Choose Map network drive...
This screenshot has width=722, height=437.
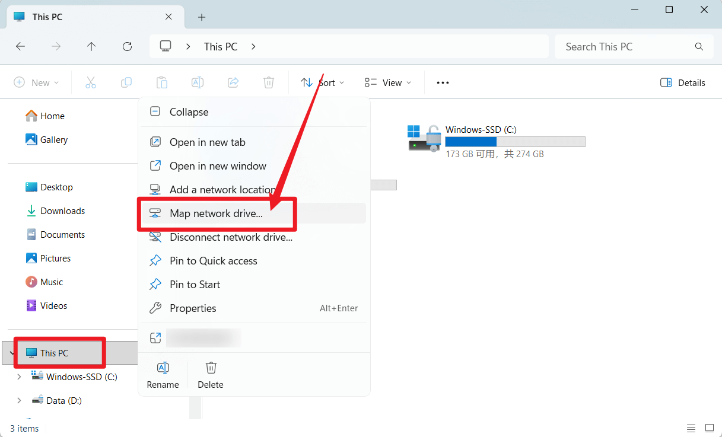pos(254,213)
